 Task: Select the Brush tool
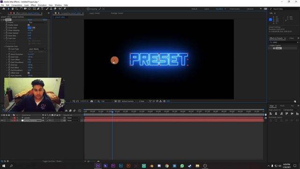[47, 9]
